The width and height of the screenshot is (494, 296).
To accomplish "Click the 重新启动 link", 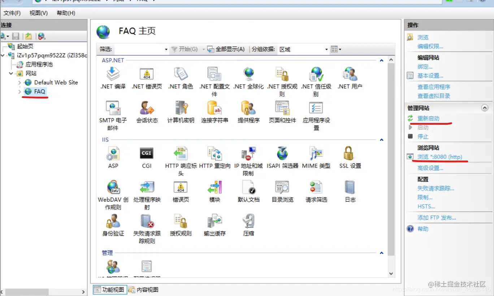I will click(x=428, y=118).
